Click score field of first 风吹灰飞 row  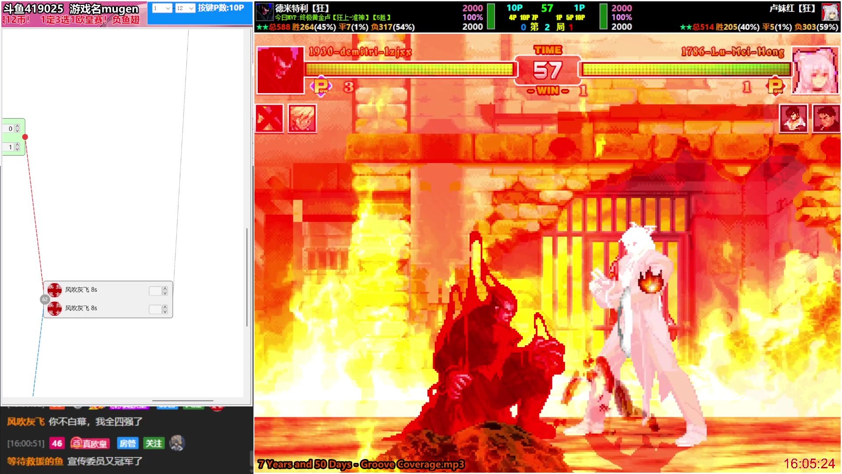[155, 291]
